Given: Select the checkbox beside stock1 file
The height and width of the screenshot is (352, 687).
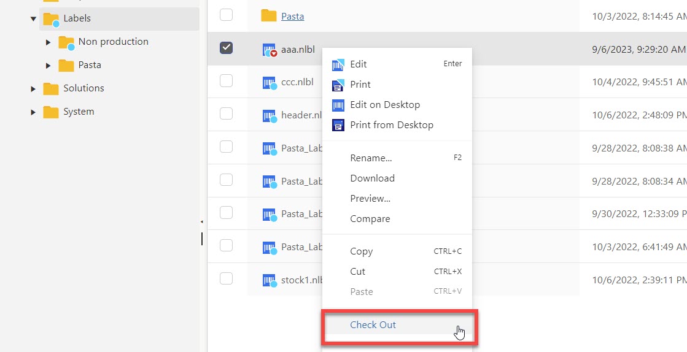Looking at the screenshot, I should [x=226, y=278].
